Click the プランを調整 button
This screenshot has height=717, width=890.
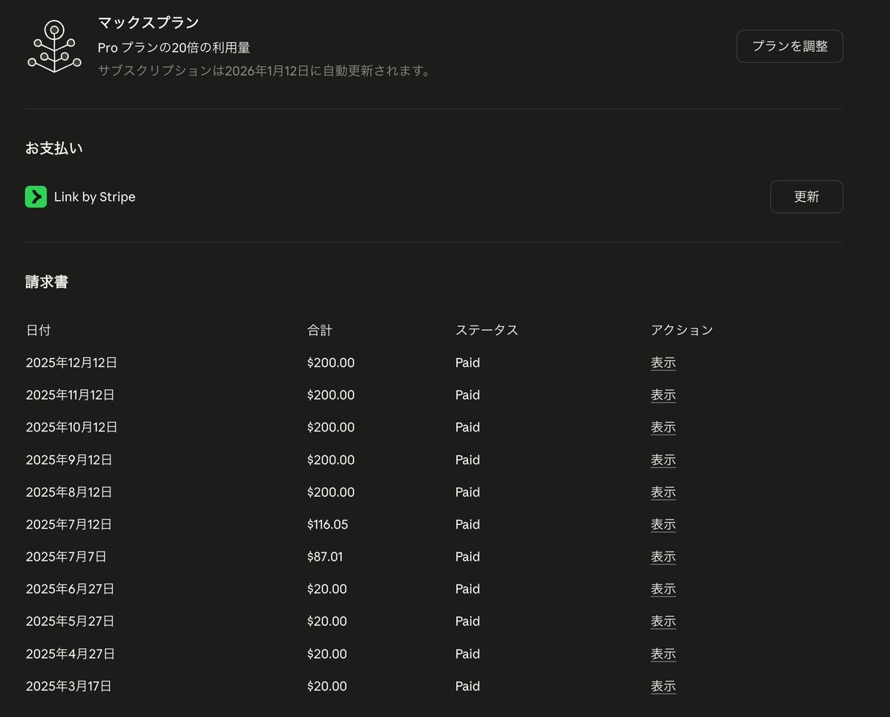(790, 46)
